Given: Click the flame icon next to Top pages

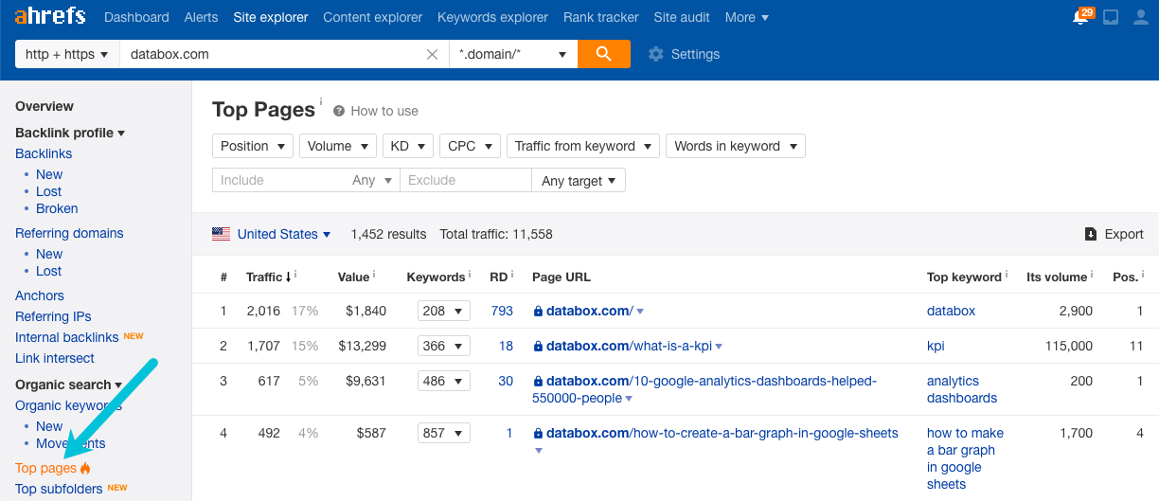Looking at the screenshot, I should click(85, 468).
